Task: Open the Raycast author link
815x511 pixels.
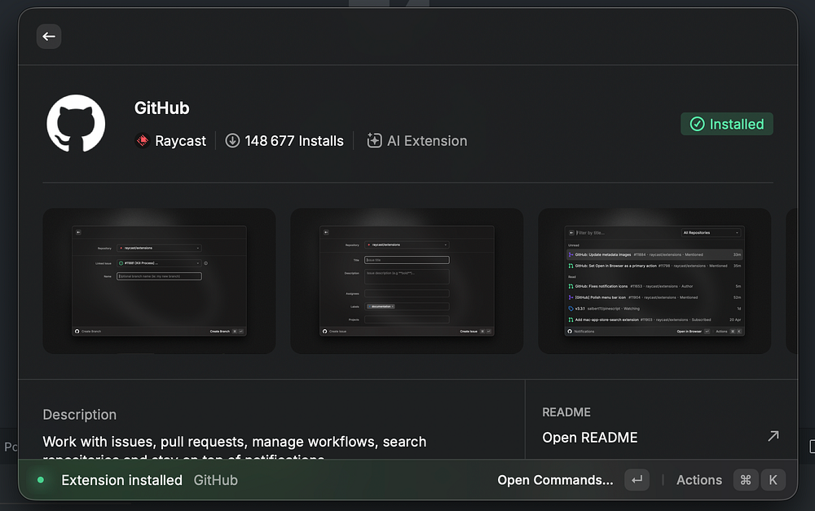Action: tap(180, 141)
